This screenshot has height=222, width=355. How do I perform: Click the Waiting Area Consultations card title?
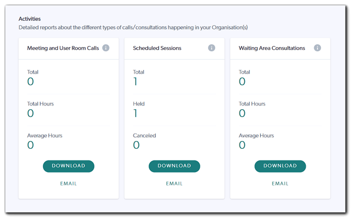point(272,48)
